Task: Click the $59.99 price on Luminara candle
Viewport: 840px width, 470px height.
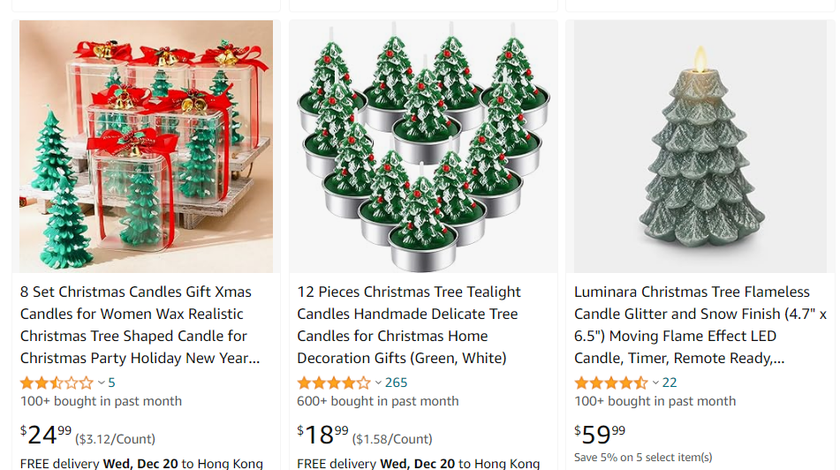Action: click(601, 435)
